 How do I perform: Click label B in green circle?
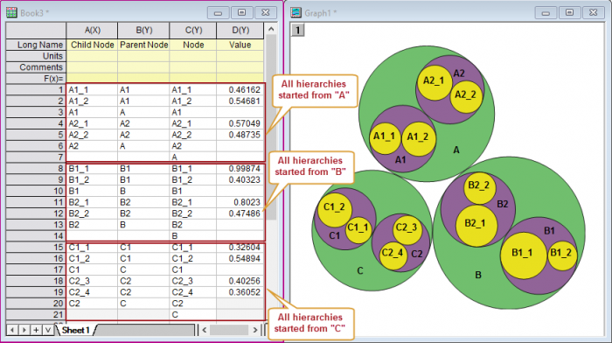pos(478,275)
